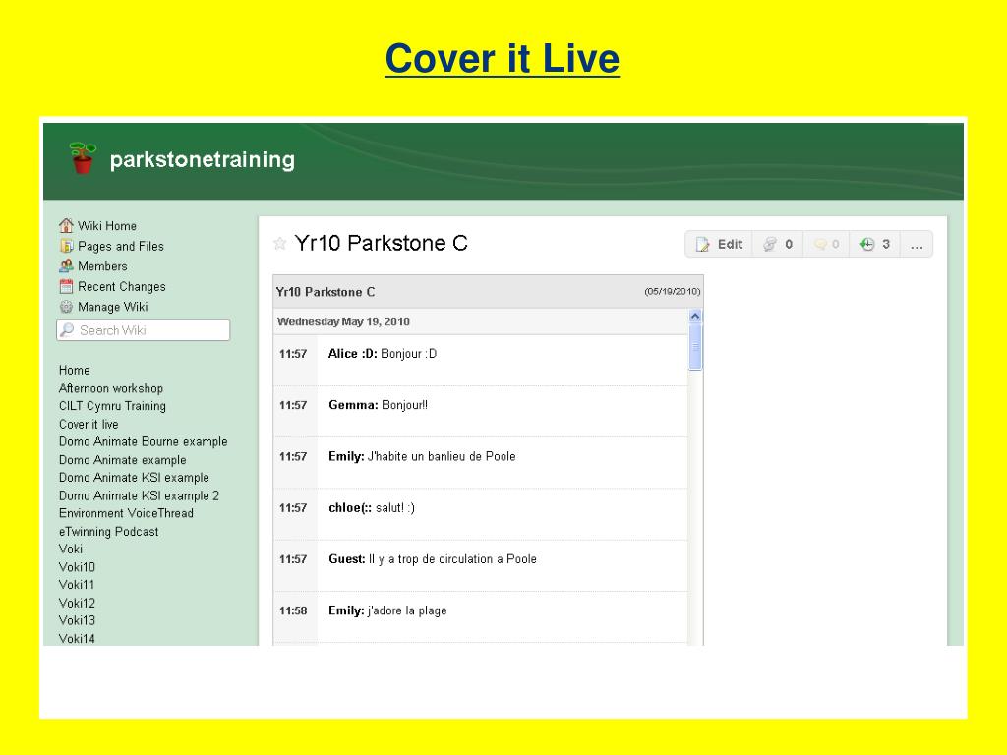This screenshot has height=755, width=1007.
Task: Click the Recent Changes calendar icon
Action: (x=66, y=286)
